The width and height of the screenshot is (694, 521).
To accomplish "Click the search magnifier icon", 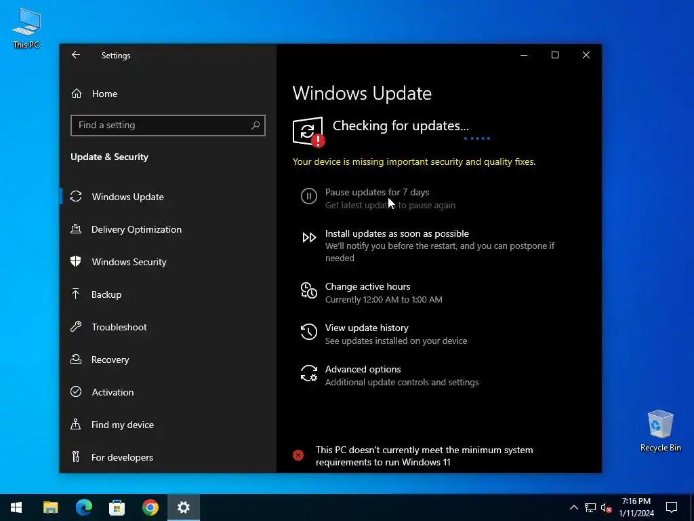I will coord(256,126).
